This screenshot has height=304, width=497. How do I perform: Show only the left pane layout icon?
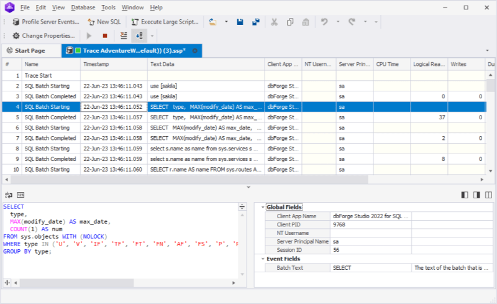pos(465,195)
